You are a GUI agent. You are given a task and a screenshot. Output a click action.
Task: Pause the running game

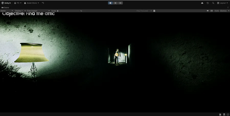point(115,3)
